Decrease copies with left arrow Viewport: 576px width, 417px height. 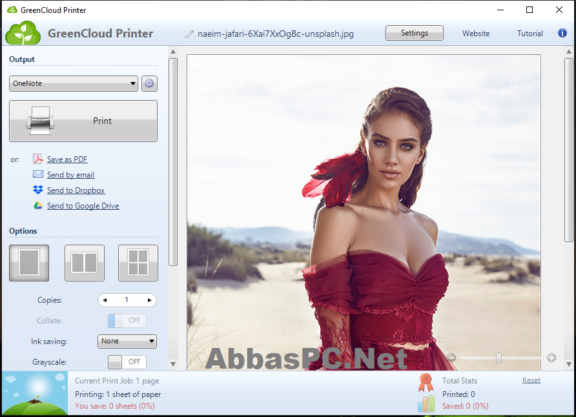pos(105,300)
